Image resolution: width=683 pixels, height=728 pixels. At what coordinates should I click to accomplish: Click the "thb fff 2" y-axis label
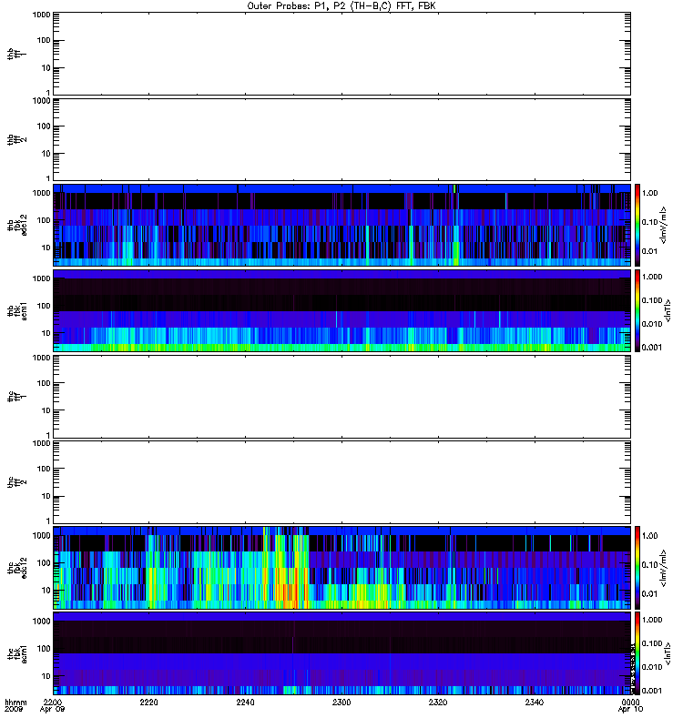coord(17,140)
